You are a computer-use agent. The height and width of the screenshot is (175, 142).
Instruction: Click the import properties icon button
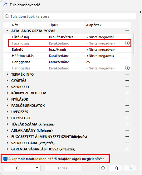tap(115, 168)
